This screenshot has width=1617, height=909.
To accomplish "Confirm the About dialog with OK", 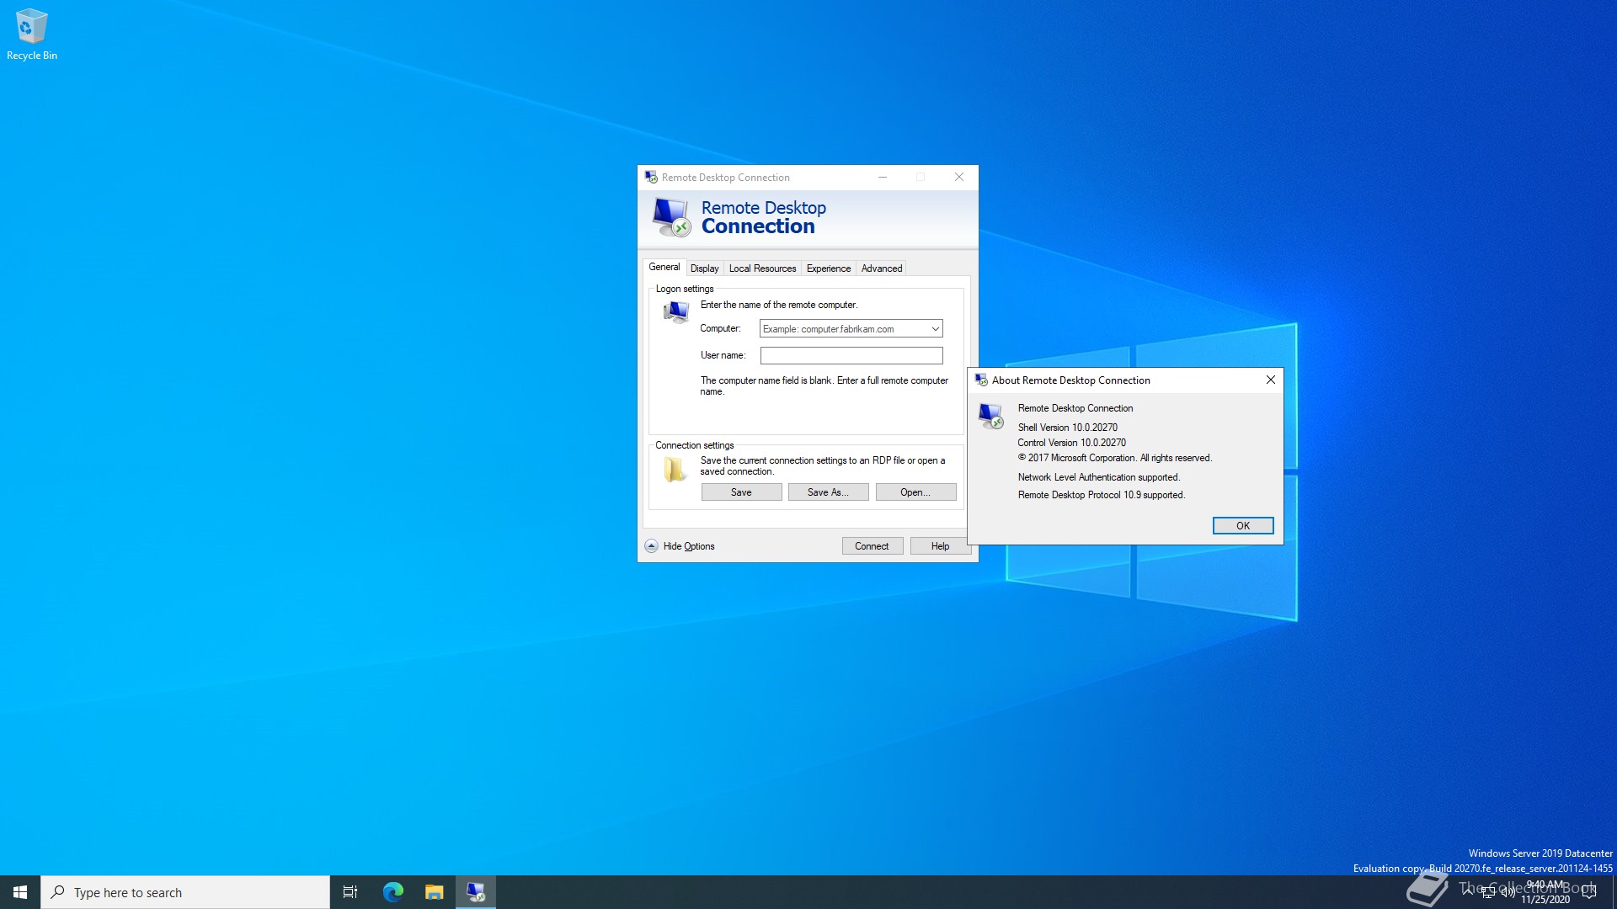I will click(1243, 526).
